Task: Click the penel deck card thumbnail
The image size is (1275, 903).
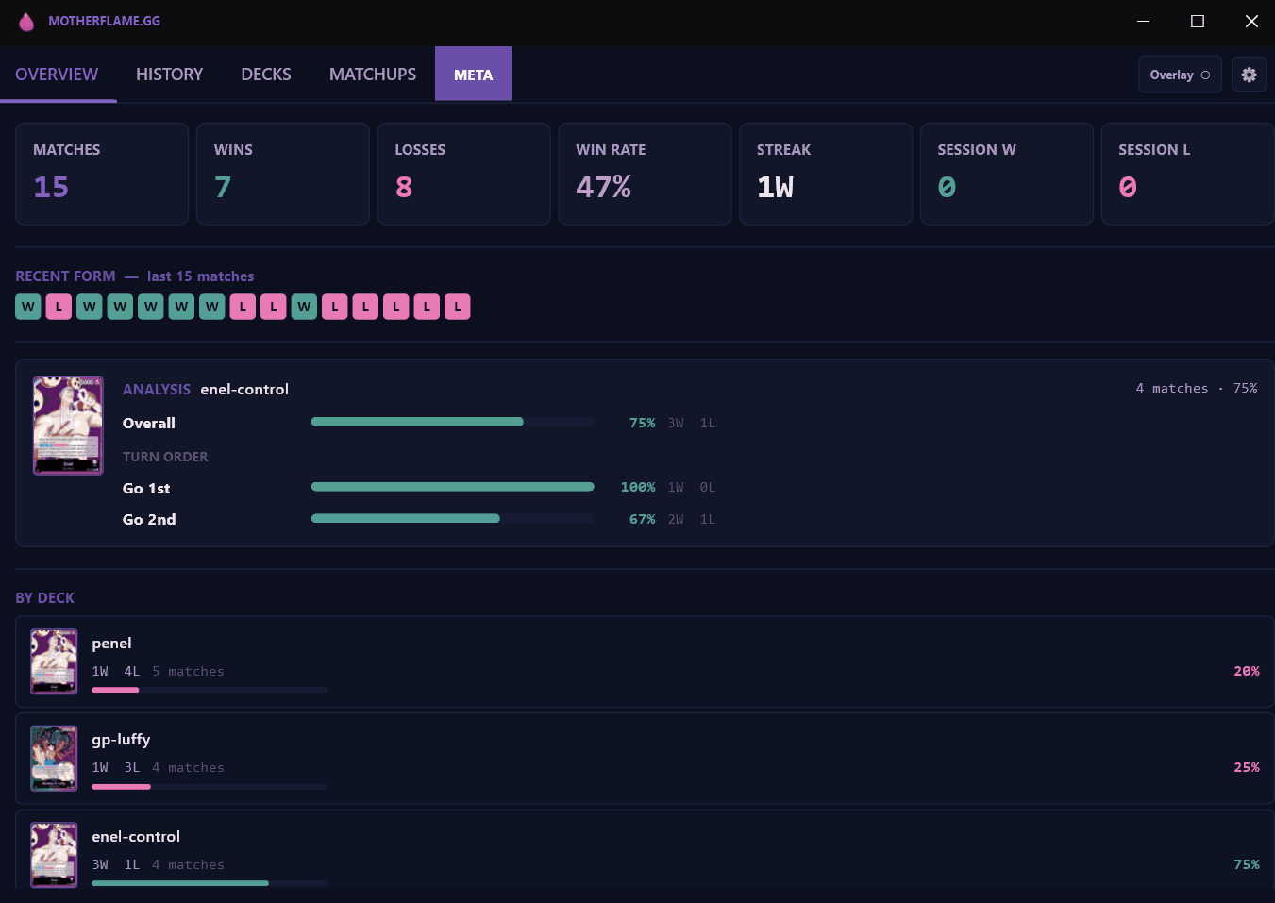Action: (54, 661)
